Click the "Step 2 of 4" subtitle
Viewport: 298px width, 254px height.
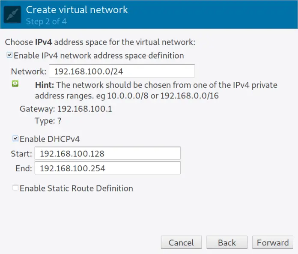coord(46,21)
